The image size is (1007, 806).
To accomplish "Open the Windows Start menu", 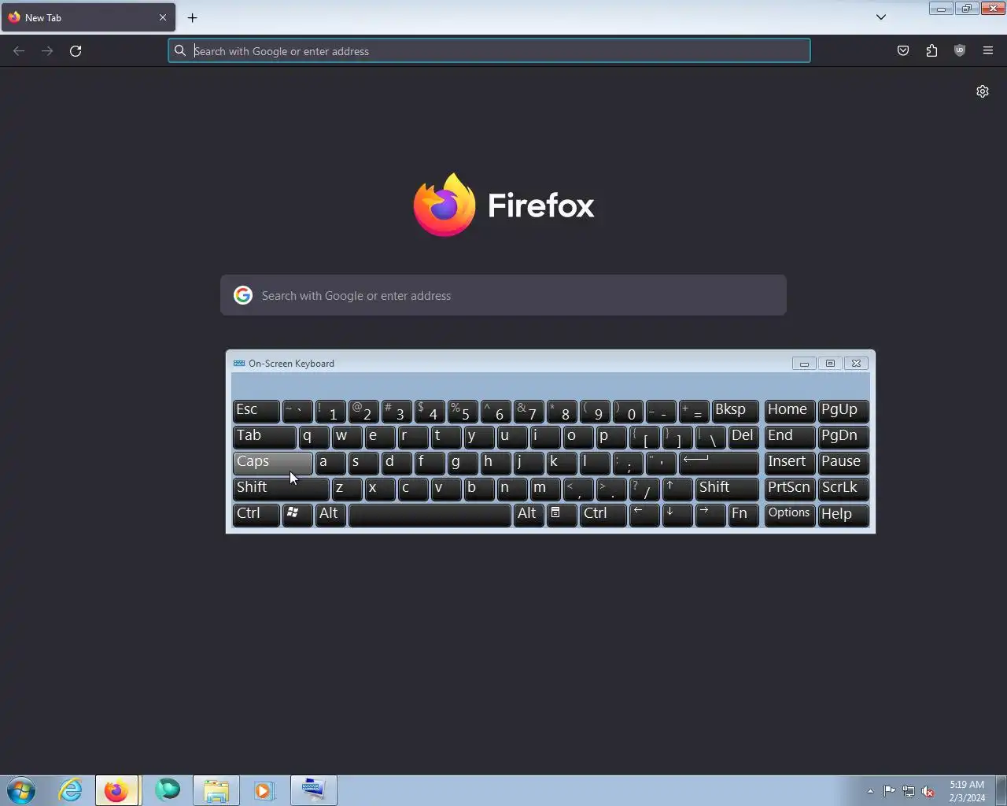I will click(21, 790).
